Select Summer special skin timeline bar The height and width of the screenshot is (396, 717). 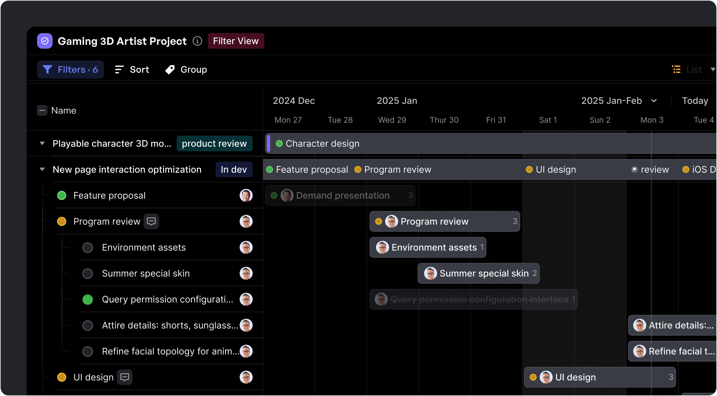pos(478,273)
